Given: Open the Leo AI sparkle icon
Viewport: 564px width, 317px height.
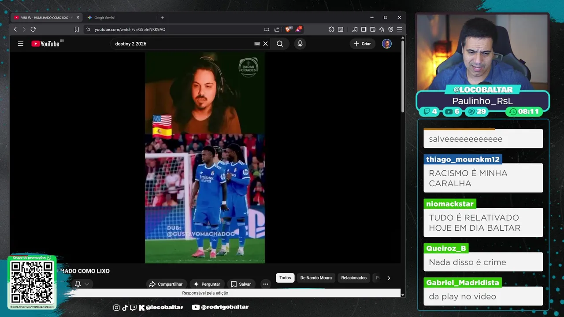Looking at the screenshot, I should coord(382,29).
